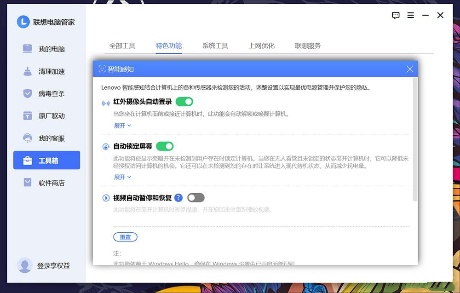
Task: Enable 视频自动暂停和恢复 switch
Action: (x=196, y=198)
